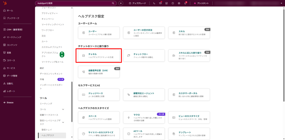Screen dimensions: 285x140
Task: Click the 顧客対応エージェント sparkle icon
Action: coord(129,95)
